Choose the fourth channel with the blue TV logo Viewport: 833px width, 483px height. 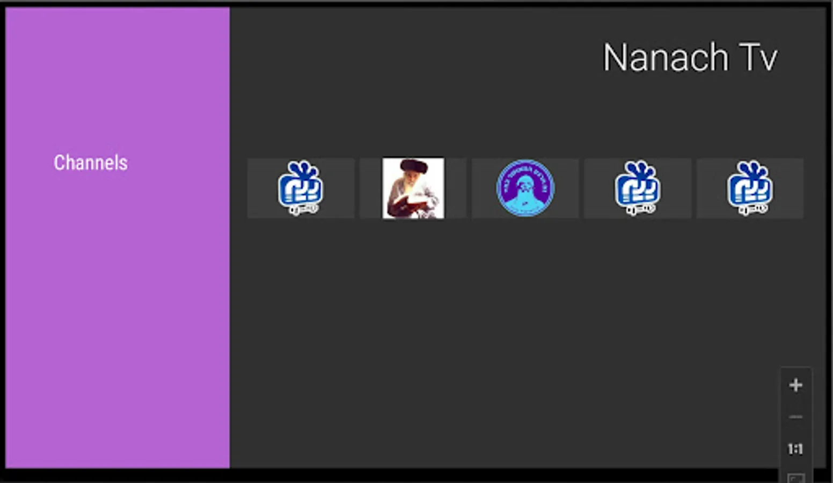pyautogui.click(x=638, y=188)
